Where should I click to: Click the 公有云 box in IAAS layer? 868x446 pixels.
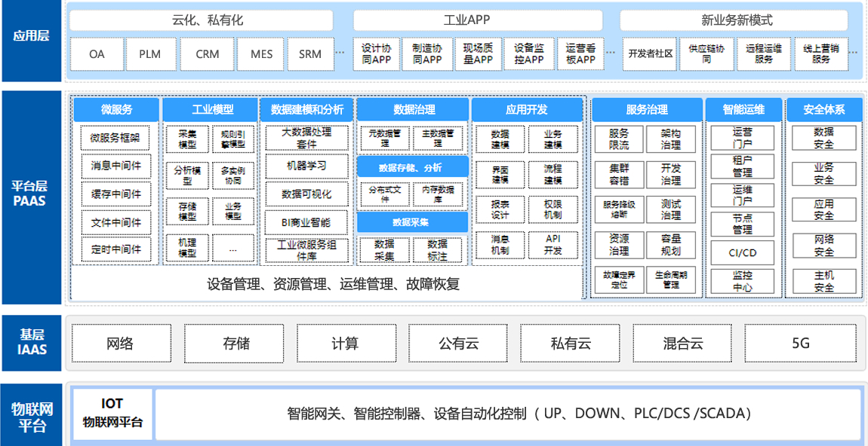pyautogui.click(x=459, y=344)
